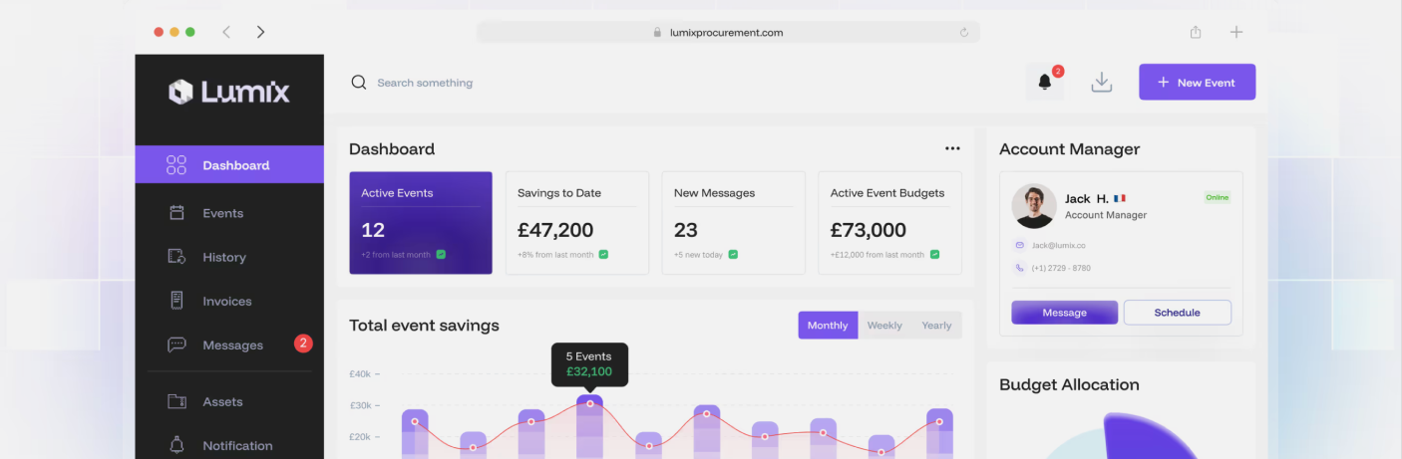Open Invoices in the sidebar
This screenshot has width=1402, height=459.
[229, 301]
